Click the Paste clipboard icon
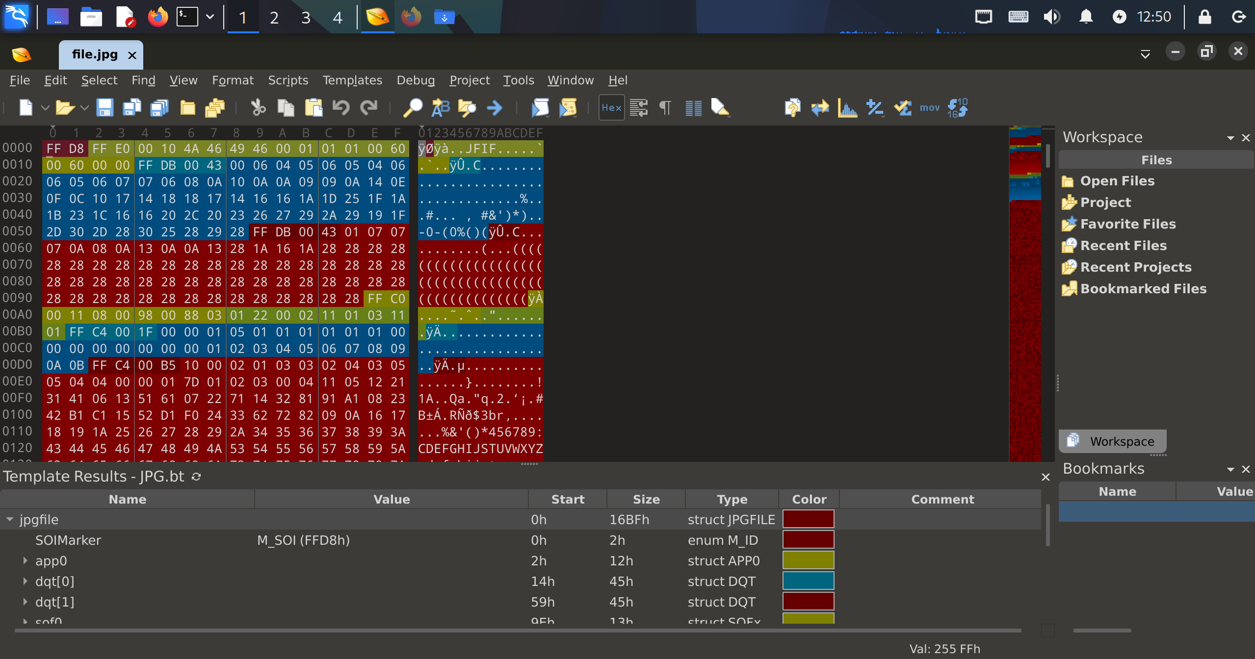 click(x=314, y=107)
